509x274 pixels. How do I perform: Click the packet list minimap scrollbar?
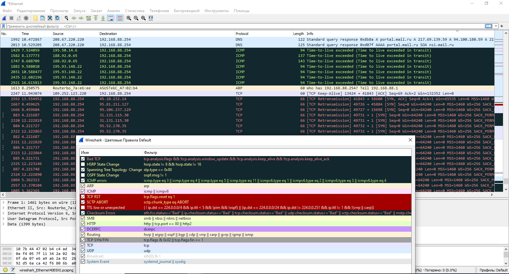[499, 111]
